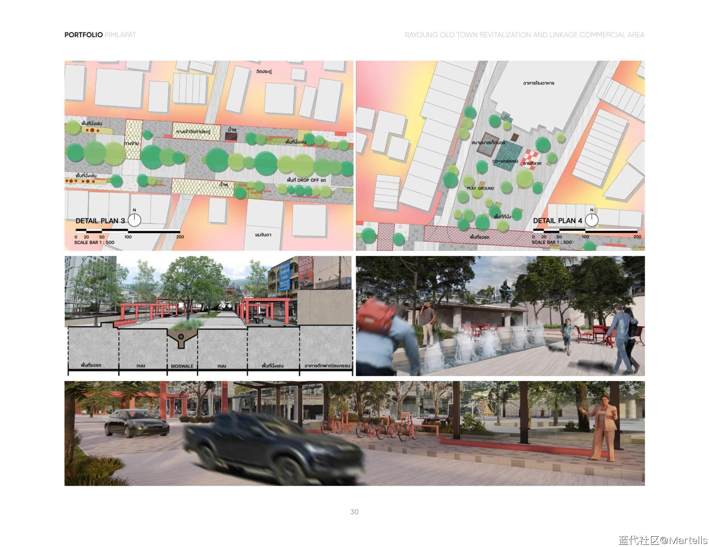The image size is (709, 547).
Task: Click the PLAY GROUND label in Plan 4
Action: point(480,188)
